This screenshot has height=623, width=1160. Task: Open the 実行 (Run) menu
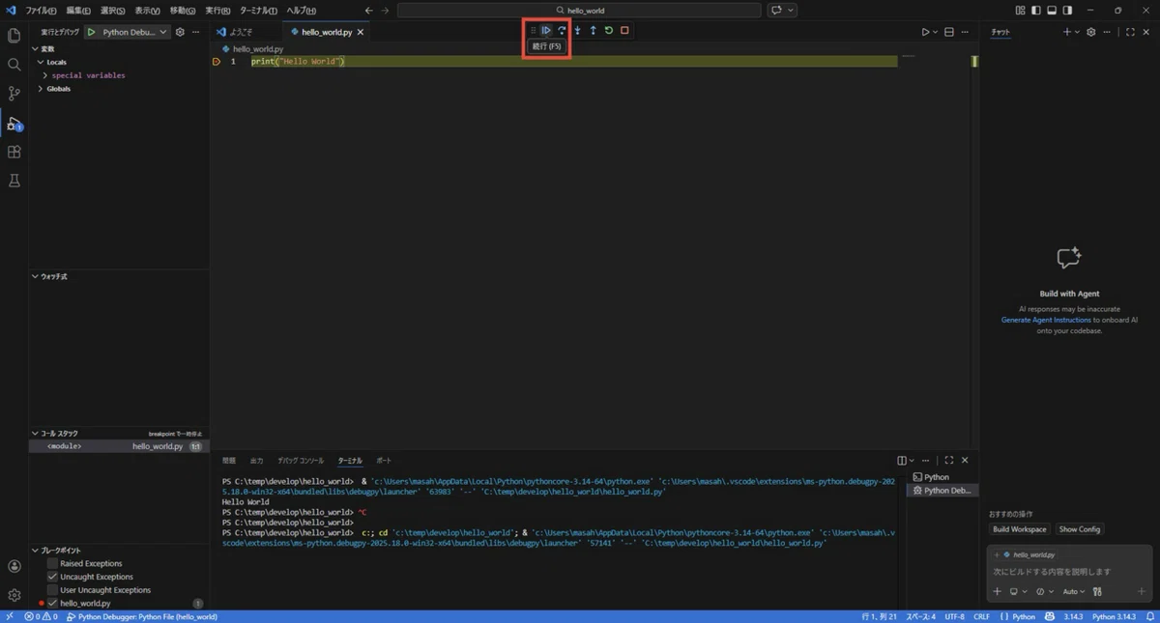(217, 10)
